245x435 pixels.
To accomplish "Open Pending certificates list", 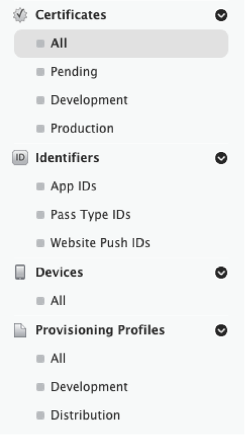I will (74, 72).
